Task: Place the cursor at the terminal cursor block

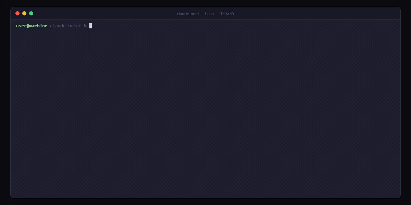Action: coord(90,26)
